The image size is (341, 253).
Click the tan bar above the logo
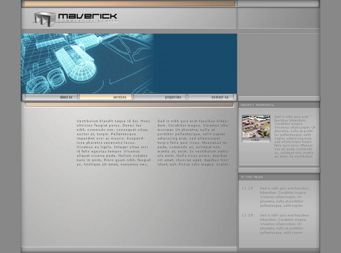point(129,4)
